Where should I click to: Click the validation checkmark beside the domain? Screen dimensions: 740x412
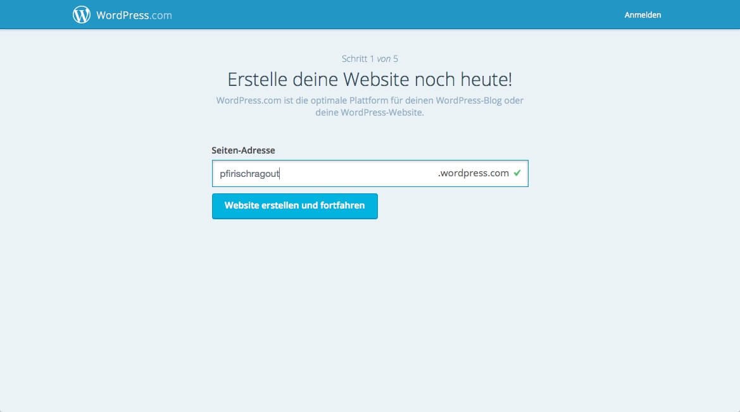pos(517,173)
